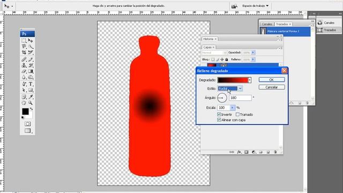Screen dimensions: 343x193
Task: Select the Slice tool
Action: 31,53
